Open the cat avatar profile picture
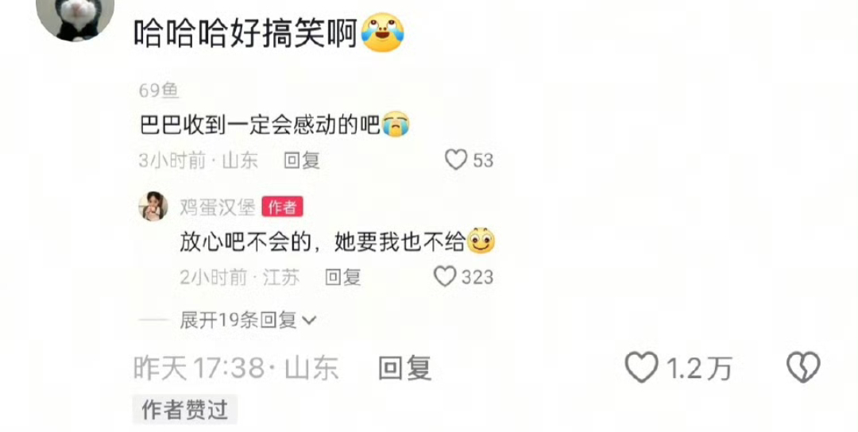858x432 pixels. 75,19
